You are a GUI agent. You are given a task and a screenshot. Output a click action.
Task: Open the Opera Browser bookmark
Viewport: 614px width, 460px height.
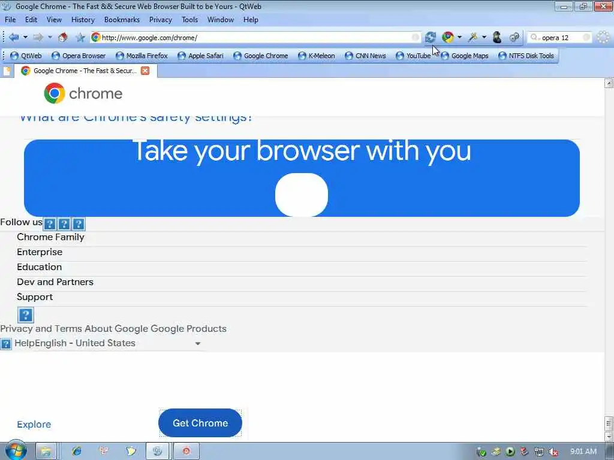pyautogui.click(x=79, y=56)
